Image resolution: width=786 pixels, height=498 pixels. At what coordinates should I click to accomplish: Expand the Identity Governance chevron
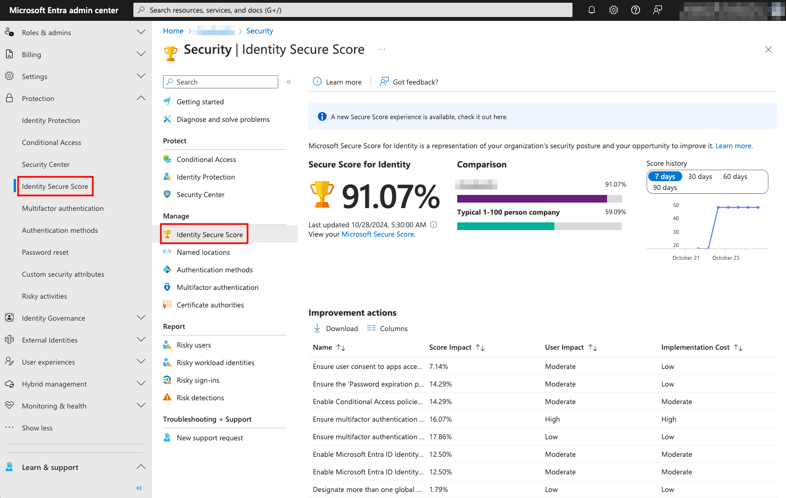pyautogui.click(x=141, y=317)
